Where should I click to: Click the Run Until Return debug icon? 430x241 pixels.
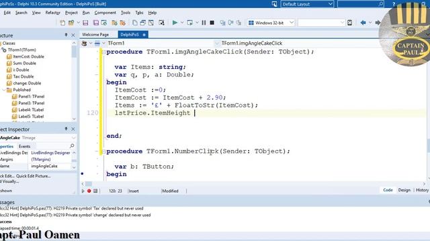[x=239, y=23]
